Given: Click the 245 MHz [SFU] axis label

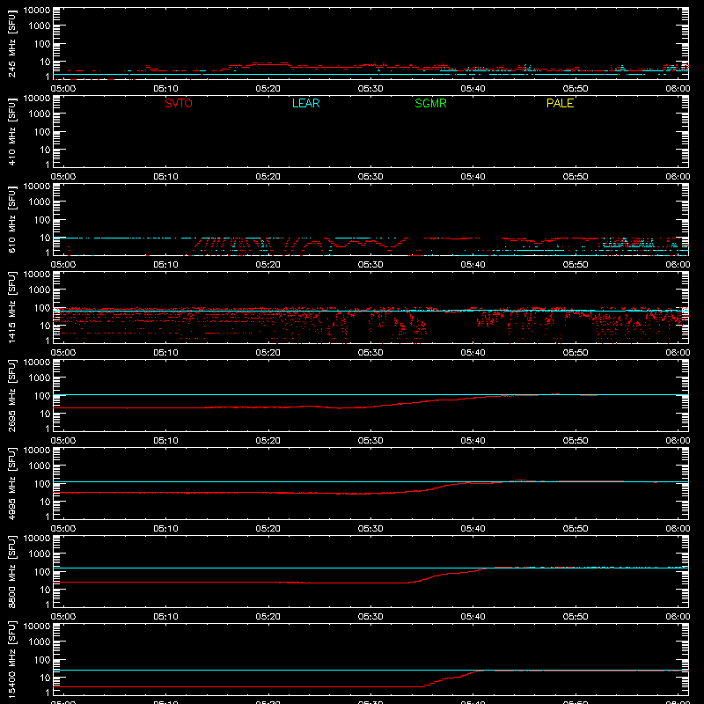Looking at the screenshot, I should pyautogui.click(x=11, y=44).
